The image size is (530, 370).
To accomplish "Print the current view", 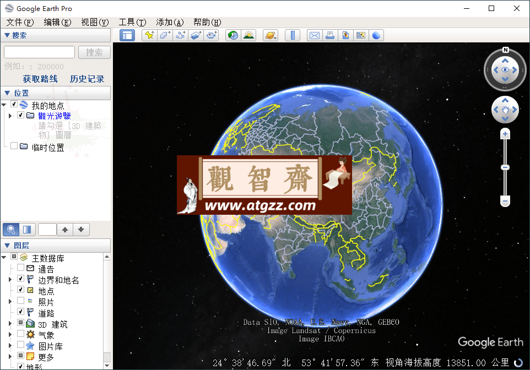I will (330, 35).
